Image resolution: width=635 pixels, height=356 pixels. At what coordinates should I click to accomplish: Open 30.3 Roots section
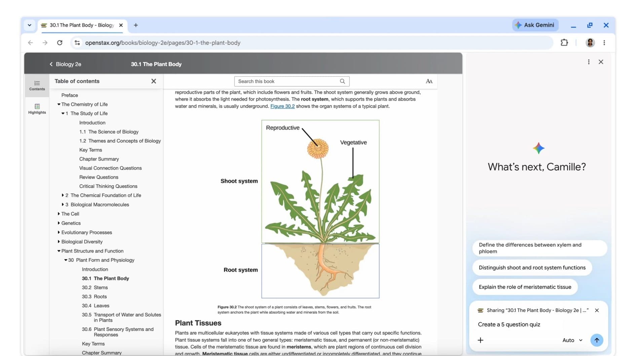pyautogui.click(x=94, y=297)
